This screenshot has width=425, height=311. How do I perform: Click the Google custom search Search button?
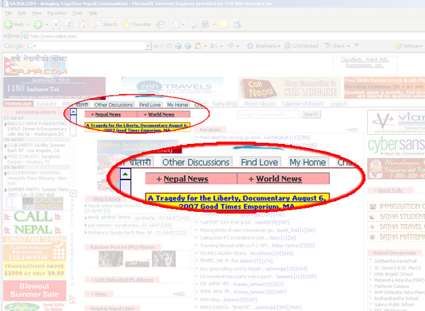pyautogui.click(x=311, y=114)
